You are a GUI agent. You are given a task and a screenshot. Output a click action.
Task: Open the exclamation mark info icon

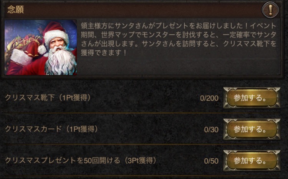(x=270, y=10)
